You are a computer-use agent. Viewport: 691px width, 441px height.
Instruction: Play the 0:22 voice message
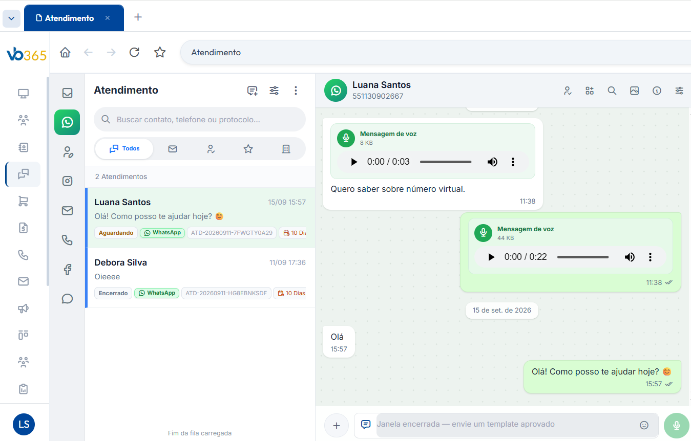pyautogui.click(x=491, y=257)
